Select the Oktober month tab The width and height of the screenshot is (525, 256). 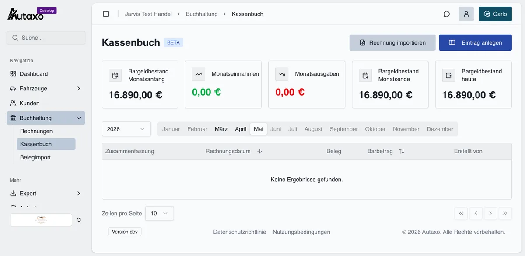(375, 129)
